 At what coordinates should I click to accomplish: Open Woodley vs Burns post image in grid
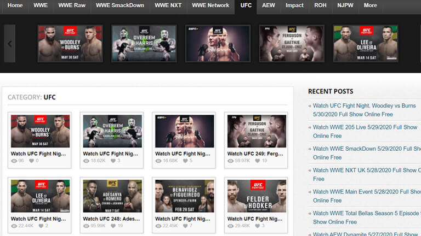(40, 131)
